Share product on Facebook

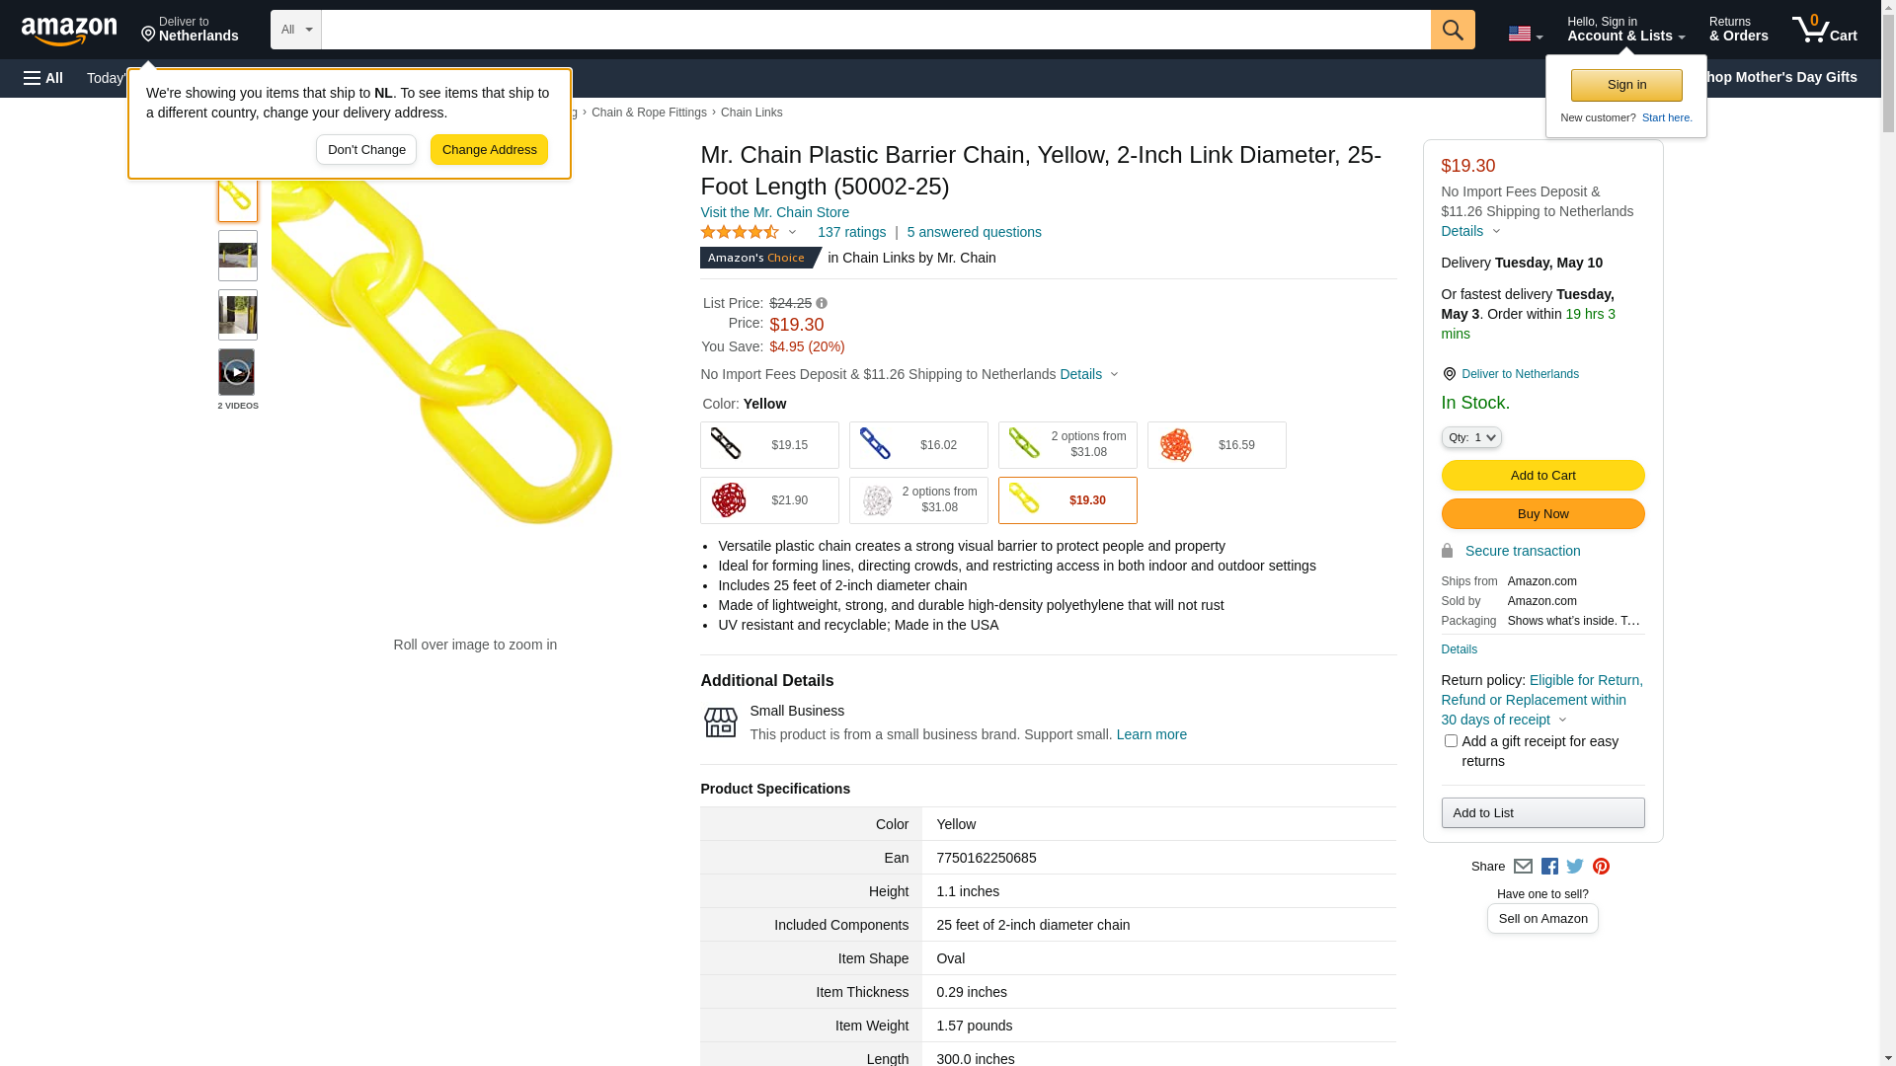pos(1549,867)
